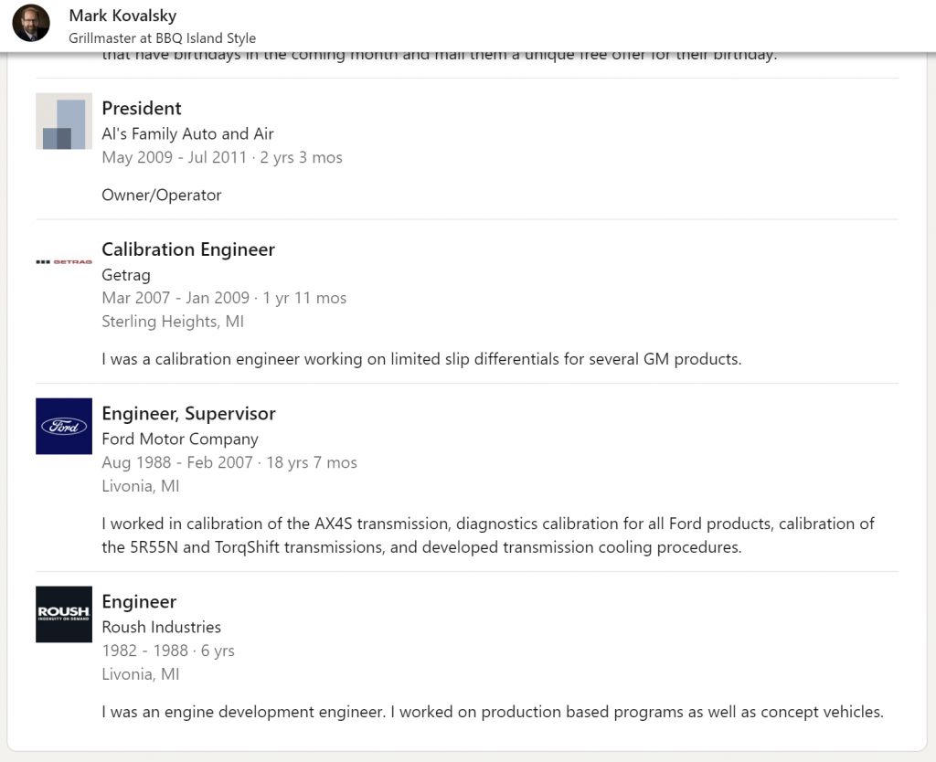Click Mark Kovalsky's profile photo
This screenshot has height=762, width=936.
pos(31,23)
